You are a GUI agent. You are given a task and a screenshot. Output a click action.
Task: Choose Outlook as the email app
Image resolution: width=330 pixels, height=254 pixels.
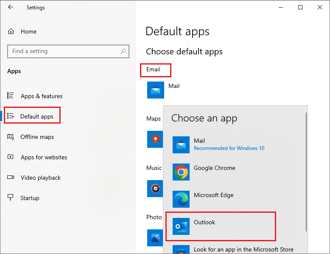pos(221,226)
